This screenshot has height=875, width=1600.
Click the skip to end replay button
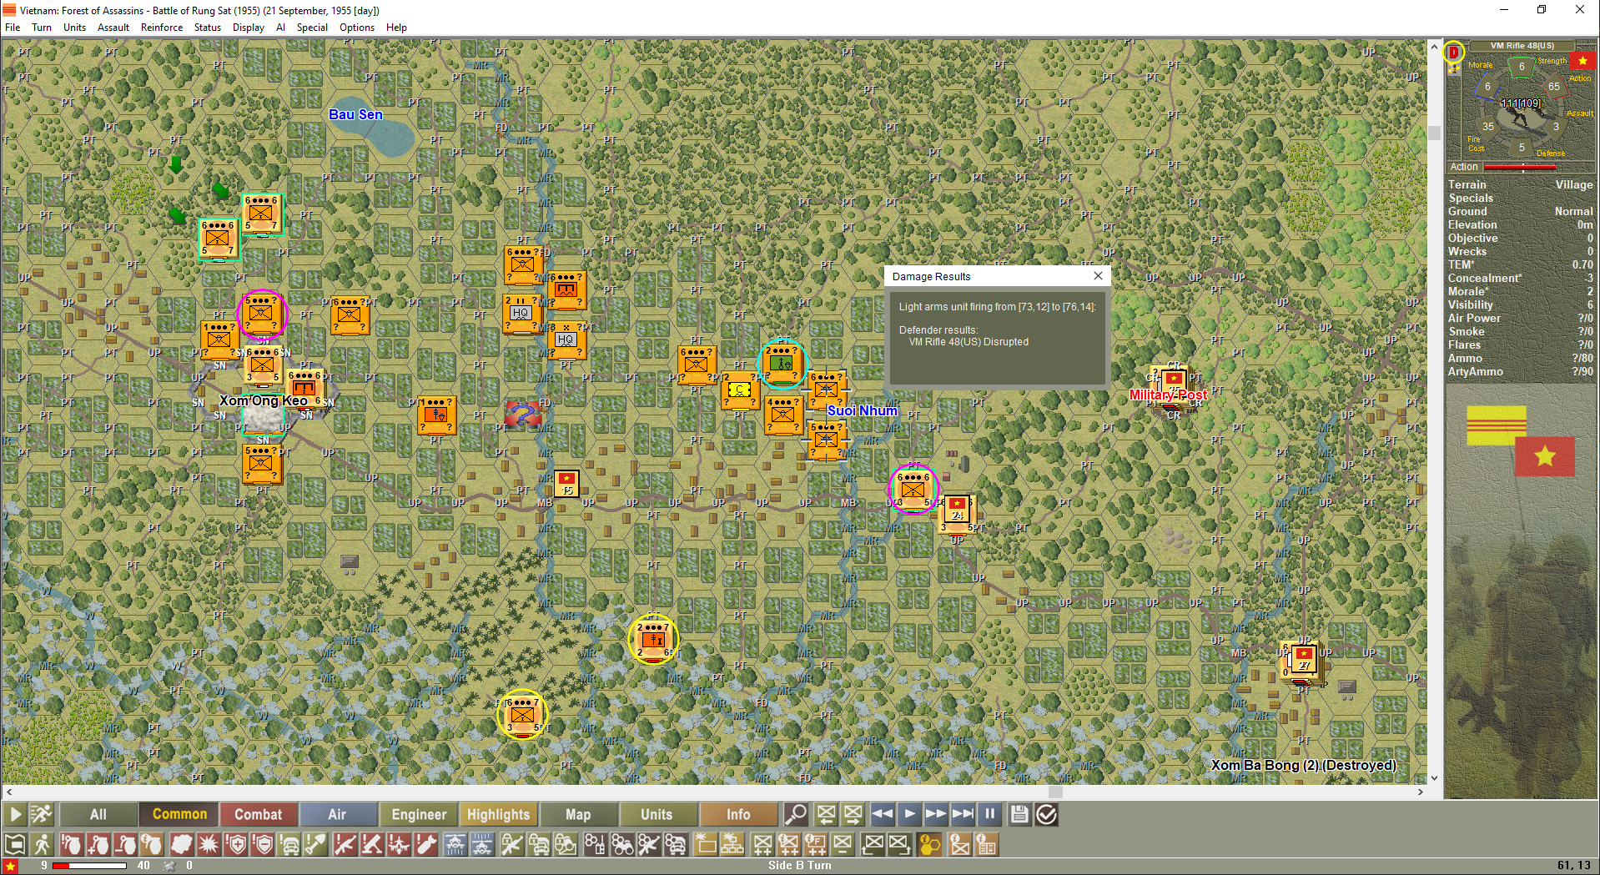pos(963,814)
